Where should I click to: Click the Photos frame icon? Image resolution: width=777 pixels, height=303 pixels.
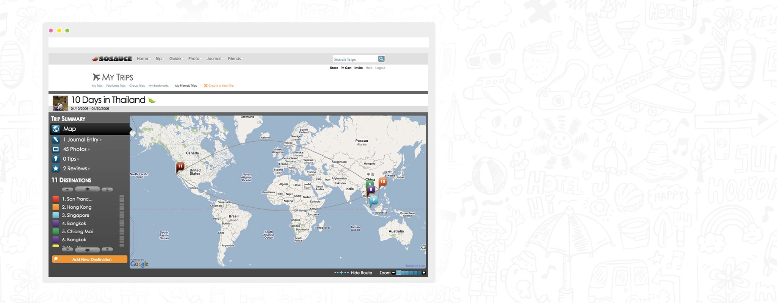56,149
